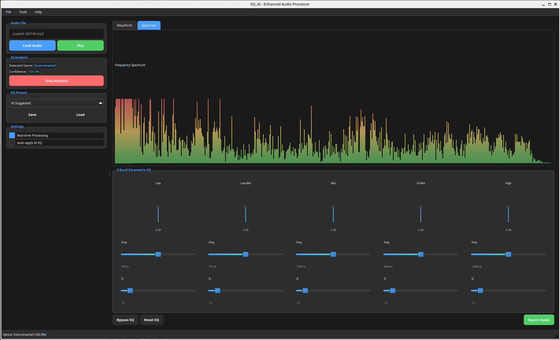Open the Help menu

click(x=38, y=12)
